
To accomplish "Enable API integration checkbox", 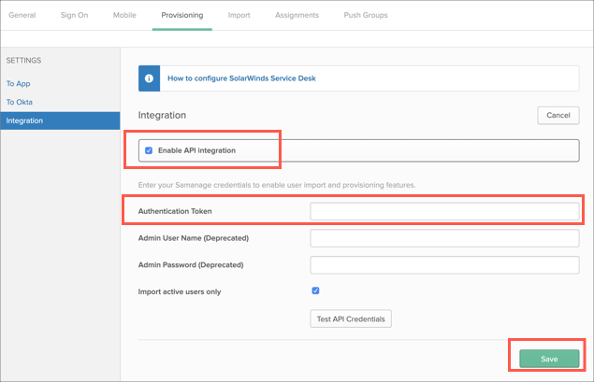I will coord(149,150).
